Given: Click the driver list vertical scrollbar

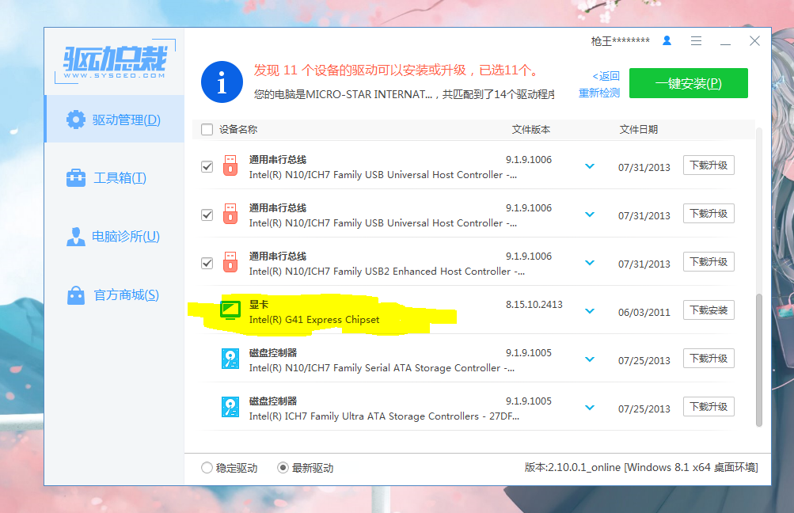Looking at the screenshot, I should 758,359.
